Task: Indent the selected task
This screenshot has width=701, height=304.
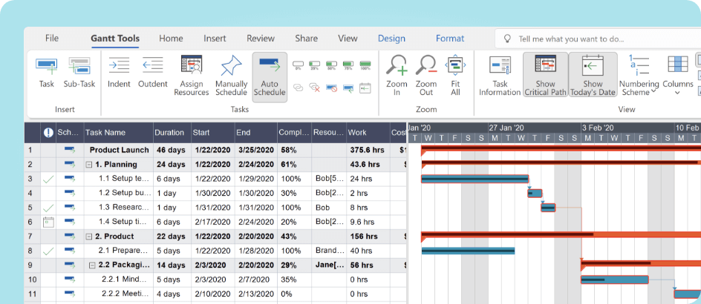Action: coord(119,71)
